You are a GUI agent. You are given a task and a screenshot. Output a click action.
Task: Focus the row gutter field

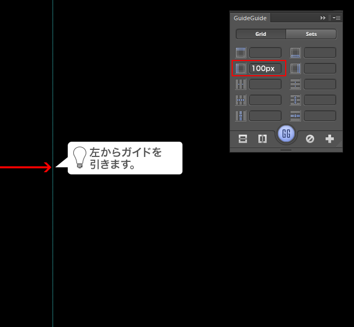pos(320,116)
